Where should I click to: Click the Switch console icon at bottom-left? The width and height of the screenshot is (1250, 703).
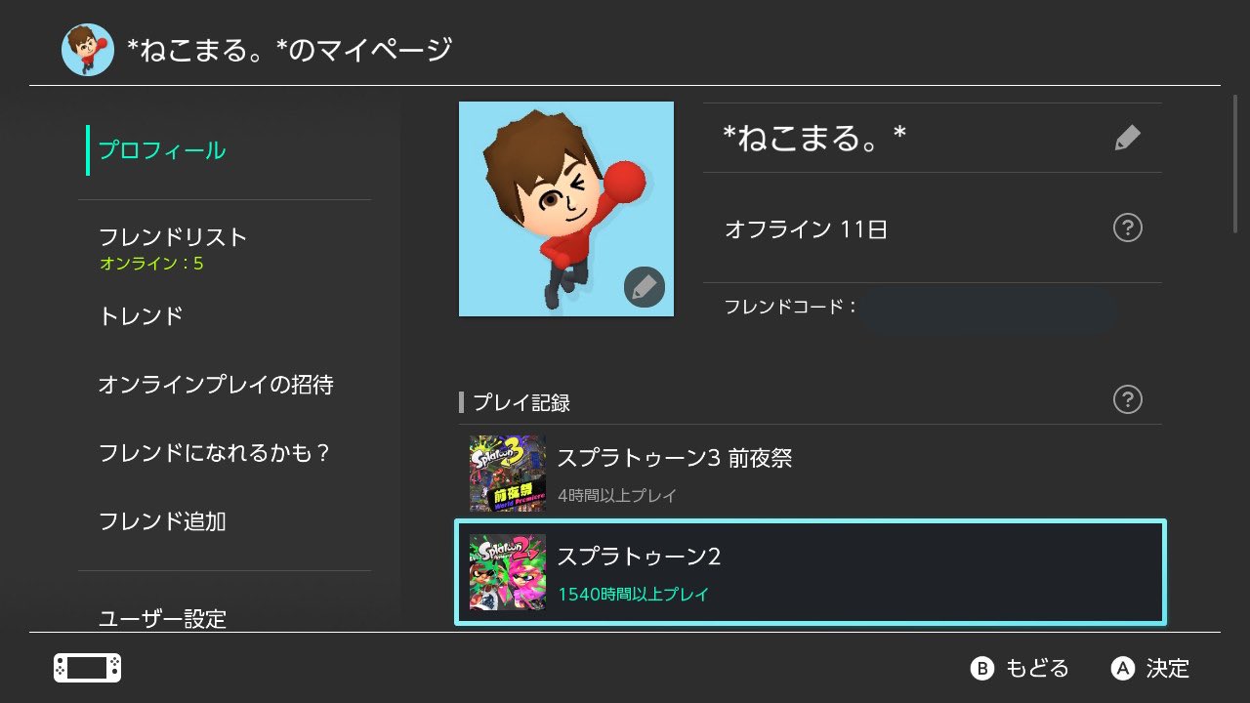coord(87,668)
